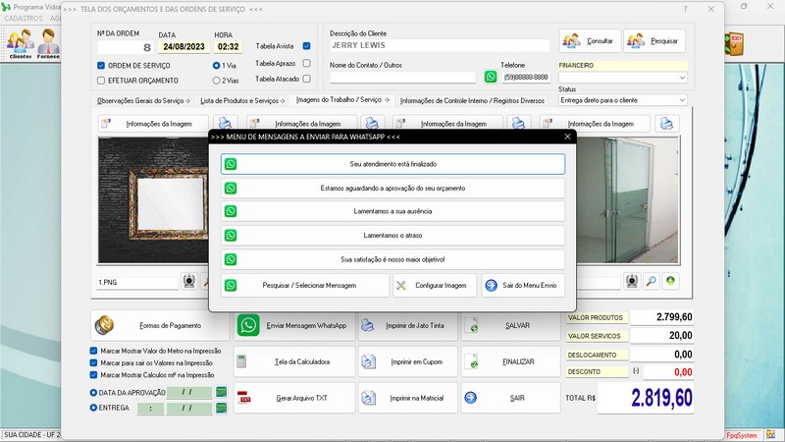Image resolution: width=785 pixels, height=442 pixels.
Task: Select 'Lamentamos a sua ausência' message
Action: (393, 211)
